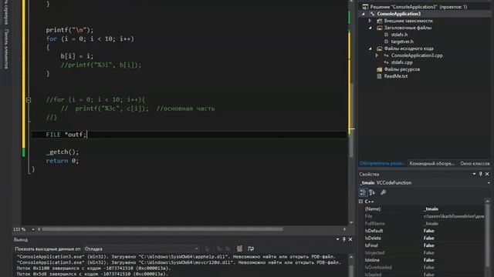Collapse the C++ property category
The height and width of the screenshot is (277, 494).
pos(361,202)
